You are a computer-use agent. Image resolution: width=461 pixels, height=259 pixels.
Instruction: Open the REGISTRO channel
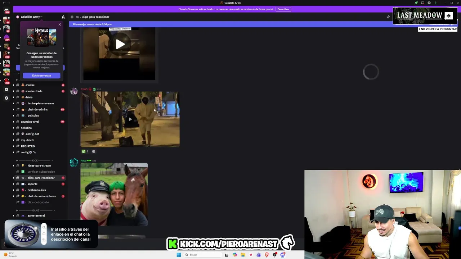(40, 146)
